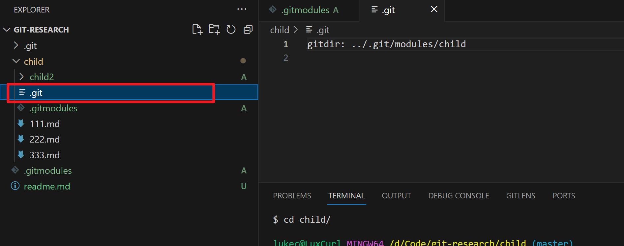
Task: Open readme.md in the file tree
Action: (x=47, y=186)
